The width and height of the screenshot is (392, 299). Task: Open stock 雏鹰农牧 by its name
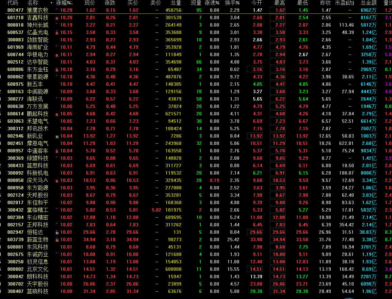coord(37,10)
